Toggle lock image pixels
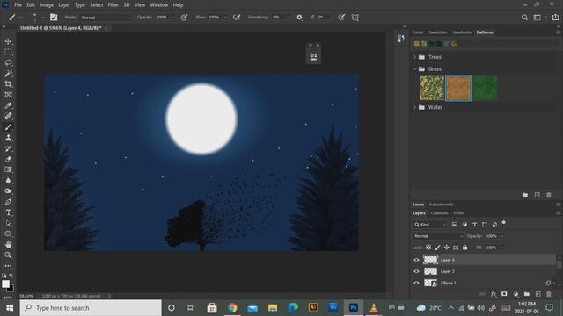Image resolution: width=563 pixels, height=316 pixels. tap(437, 248)
